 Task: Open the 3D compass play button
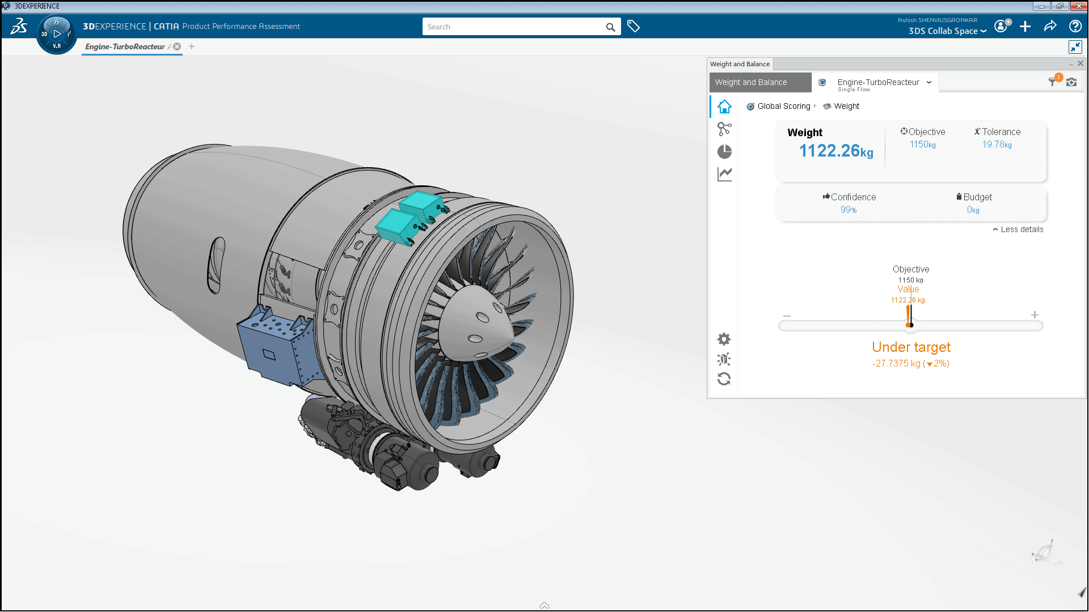[x=57, y=34]
